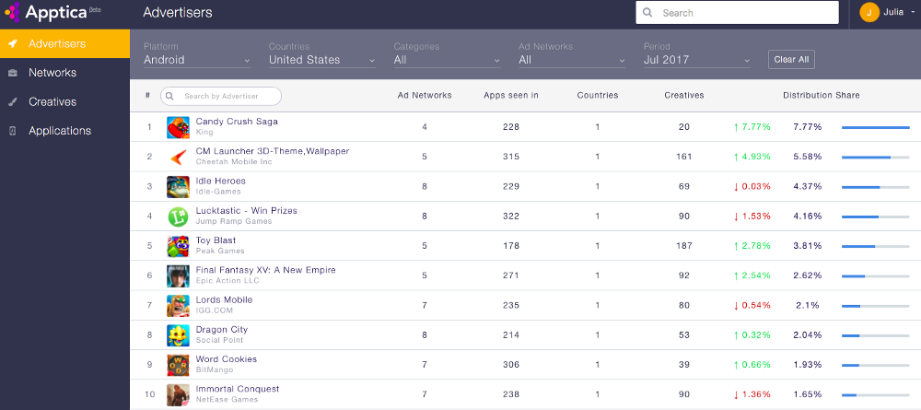Open the Idle Heroes advertiser link
The image size is (921, 410).
click(221, 181)
